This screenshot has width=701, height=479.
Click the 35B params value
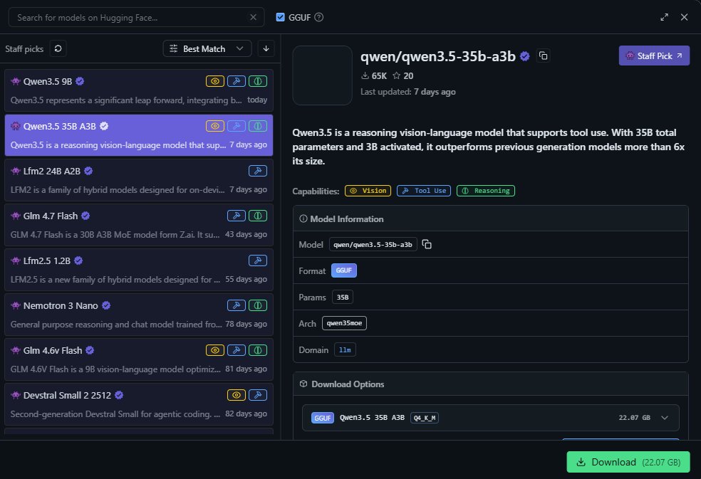343,297
